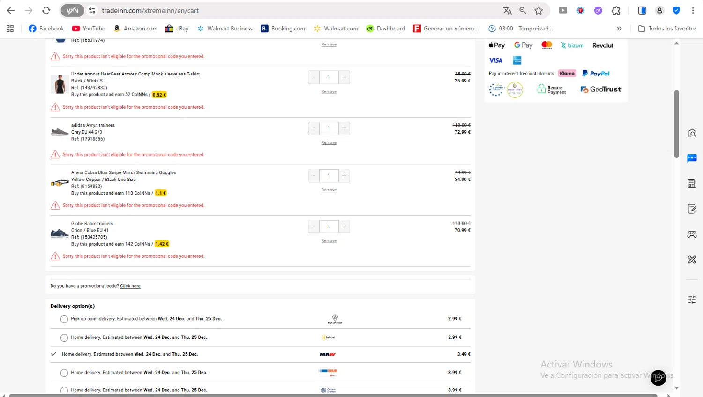Open sidebar reader page icon

click(692, 184)
